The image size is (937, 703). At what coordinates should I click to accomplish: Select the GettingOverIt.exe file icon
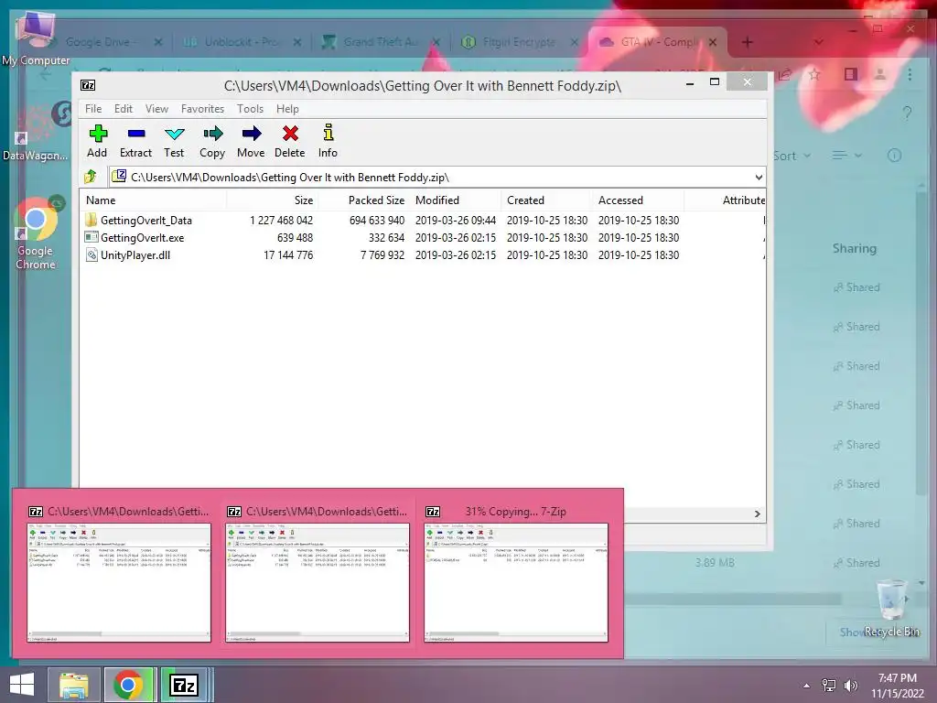[x=91, y=237]
